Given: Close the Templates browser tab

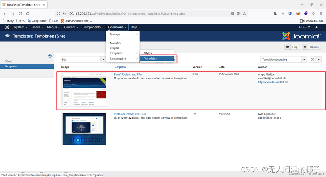Looking at the screenshot, I should point(44,5).
